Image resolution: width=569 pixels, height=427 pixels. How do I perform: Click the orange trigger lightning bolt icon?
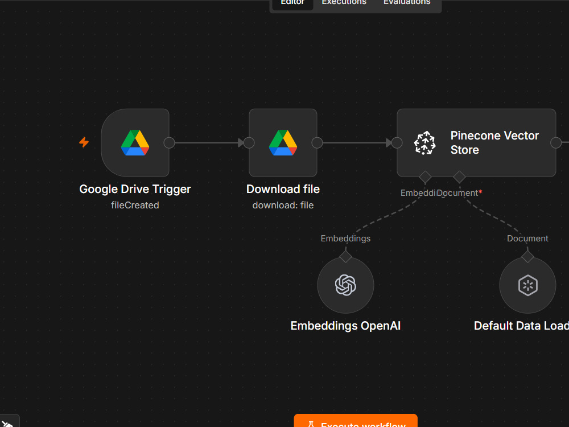coord(84,142)
